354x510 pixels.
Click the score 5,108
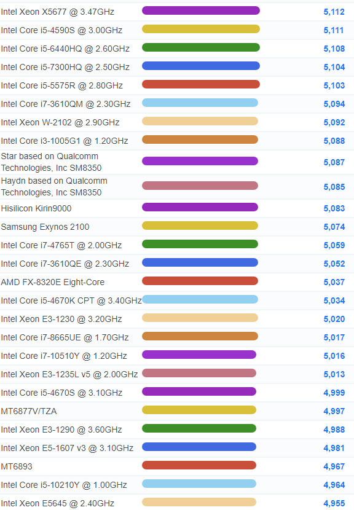pos(334,49)
